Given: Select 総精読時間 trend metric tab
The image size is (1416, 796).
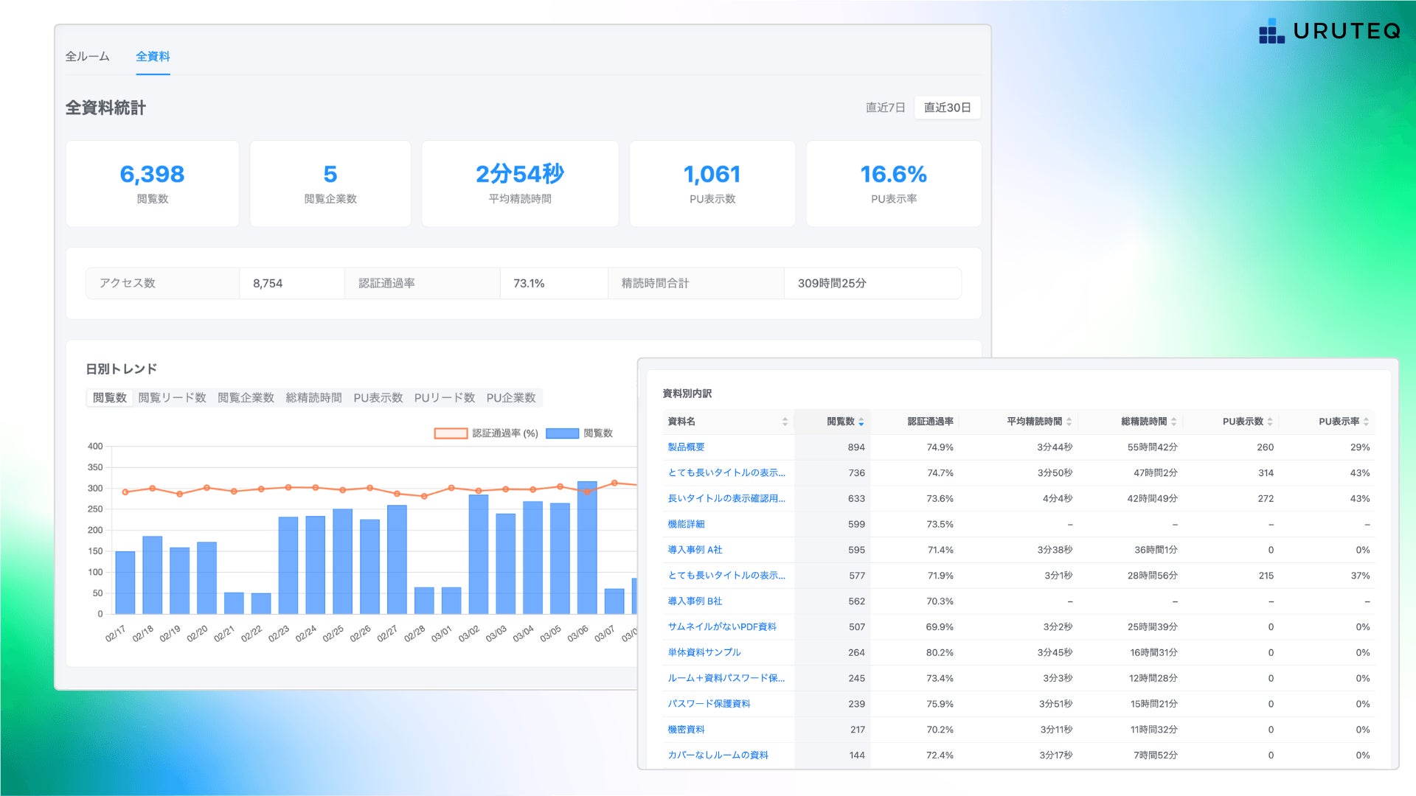Looking at the screenshot, I should 313,398.
